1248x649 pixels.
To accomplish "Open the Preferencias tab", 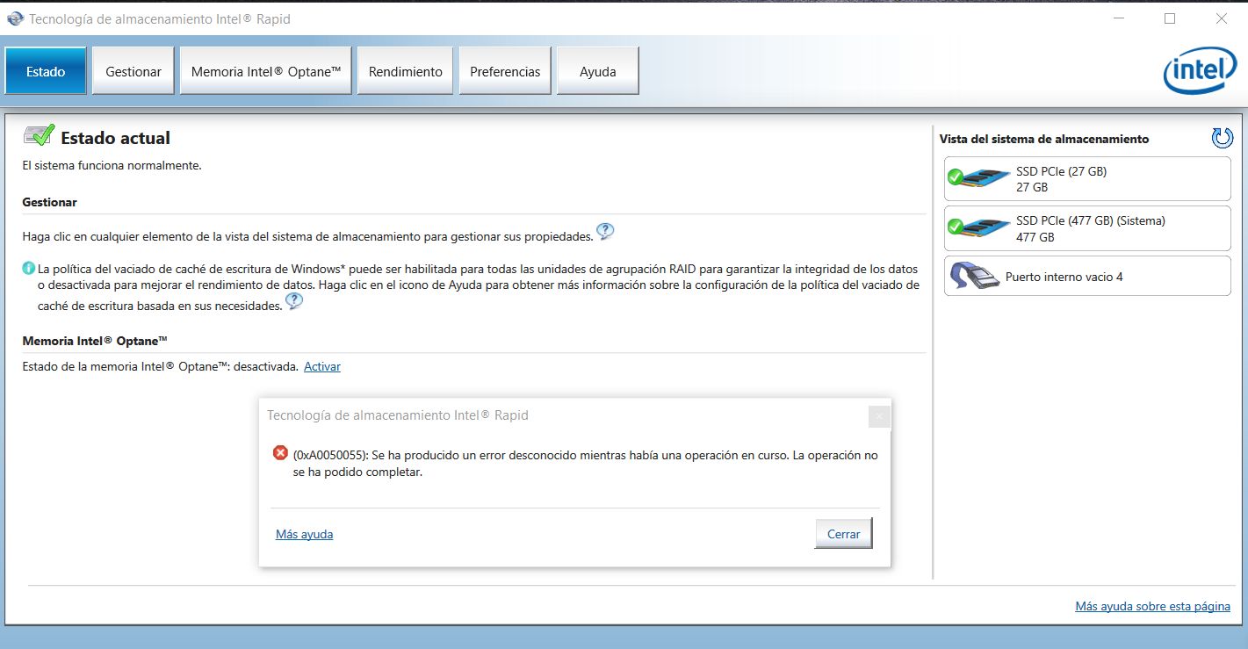I will coord(505,71).
